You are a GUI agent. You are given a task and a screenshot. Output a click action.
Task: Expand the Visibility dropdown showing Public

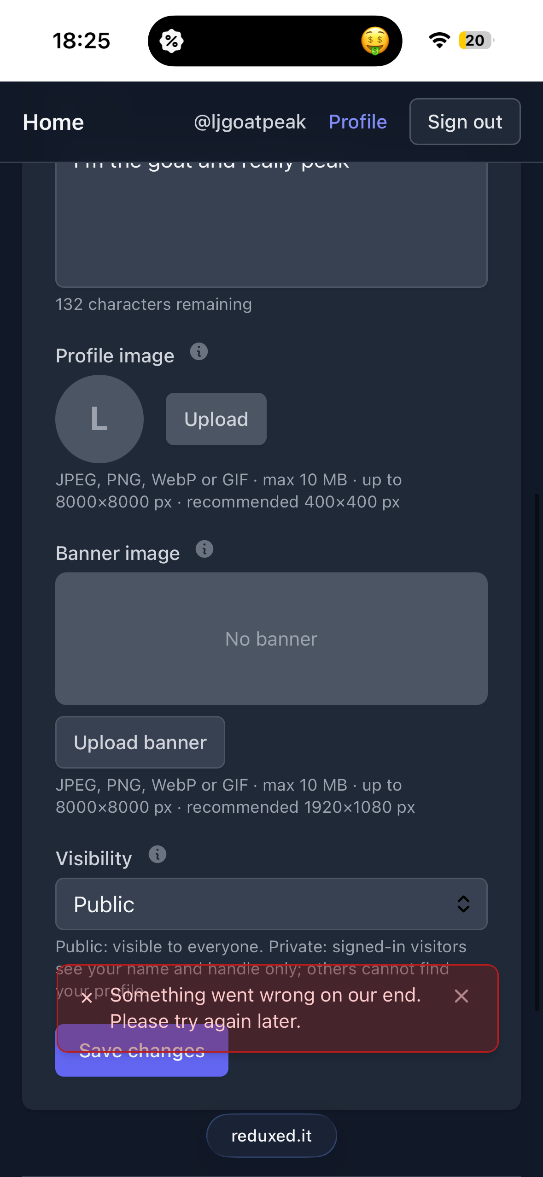point(271,904)
